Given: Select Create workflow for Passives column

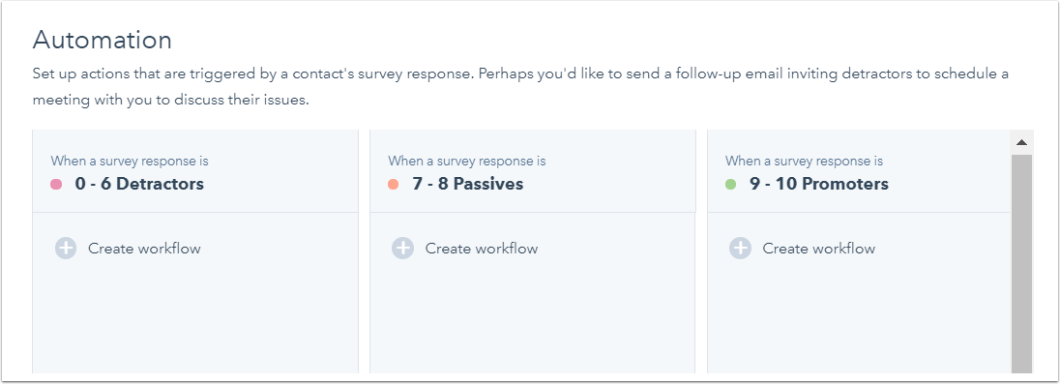Looking at the screenshot, I should click(x=482, y=249).
